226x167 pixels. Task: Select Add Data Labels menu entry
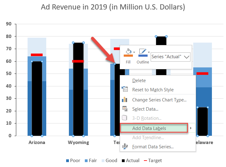[149, 128]
